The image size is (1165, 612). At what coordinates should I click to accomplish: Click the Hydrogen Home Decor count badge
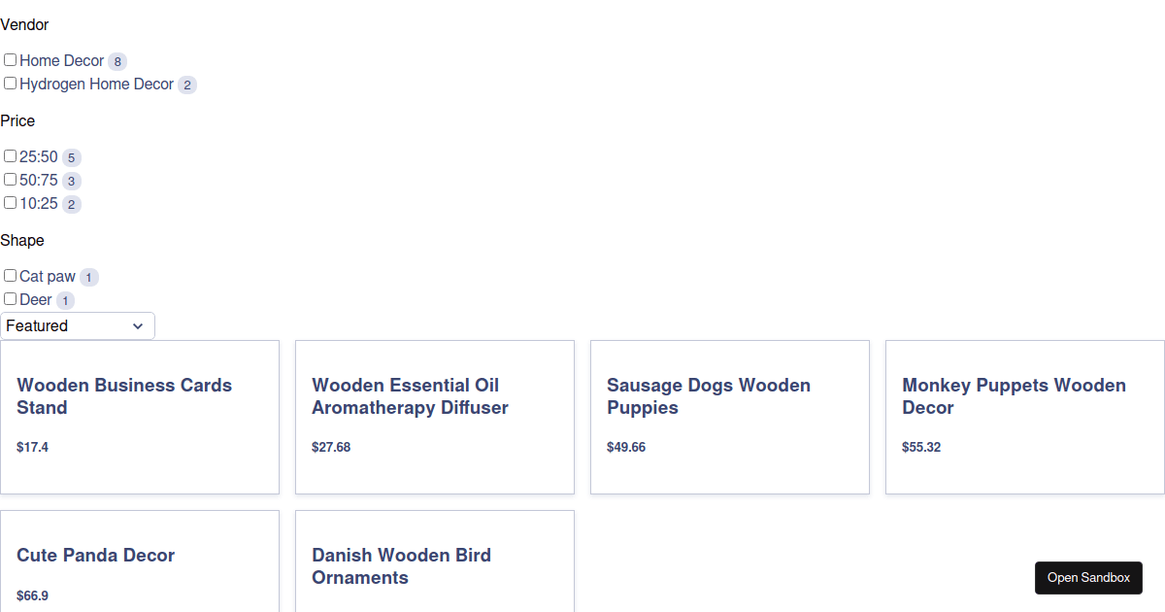[x=187, y=85]
